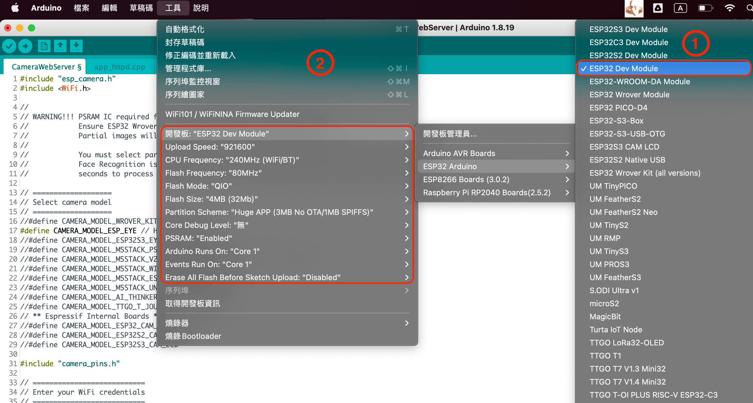The image size is (753, 403).
Task: Select ESP32C3 Dev Module board
Action: (x=664, y=42)
